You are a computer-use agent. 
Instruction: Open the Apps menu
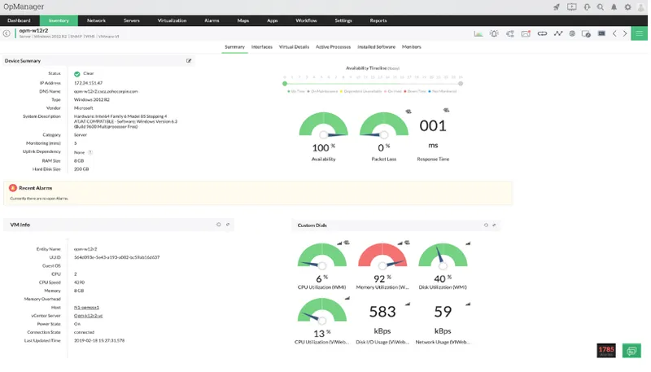point(273,20)
